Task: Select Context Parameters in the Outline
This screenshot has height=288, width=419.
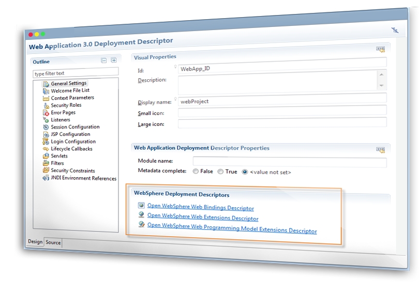Action: click(x=72, y=98)
